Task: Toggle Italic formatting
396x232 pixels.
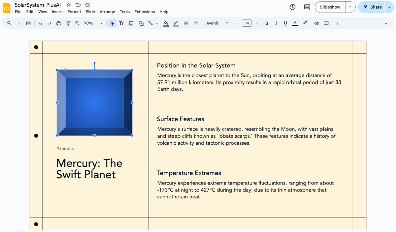Action: point(276,23)
